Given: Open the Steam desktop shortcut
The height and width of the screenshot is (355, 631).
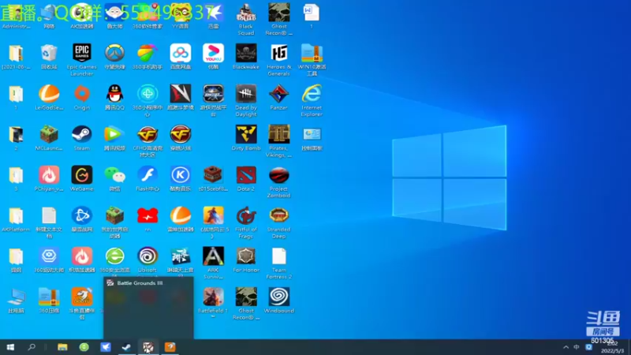Looking at the screenshot, I should pyautogui.click(x=82, y=134).
